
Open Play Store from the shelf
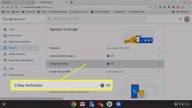coord(109,104)
